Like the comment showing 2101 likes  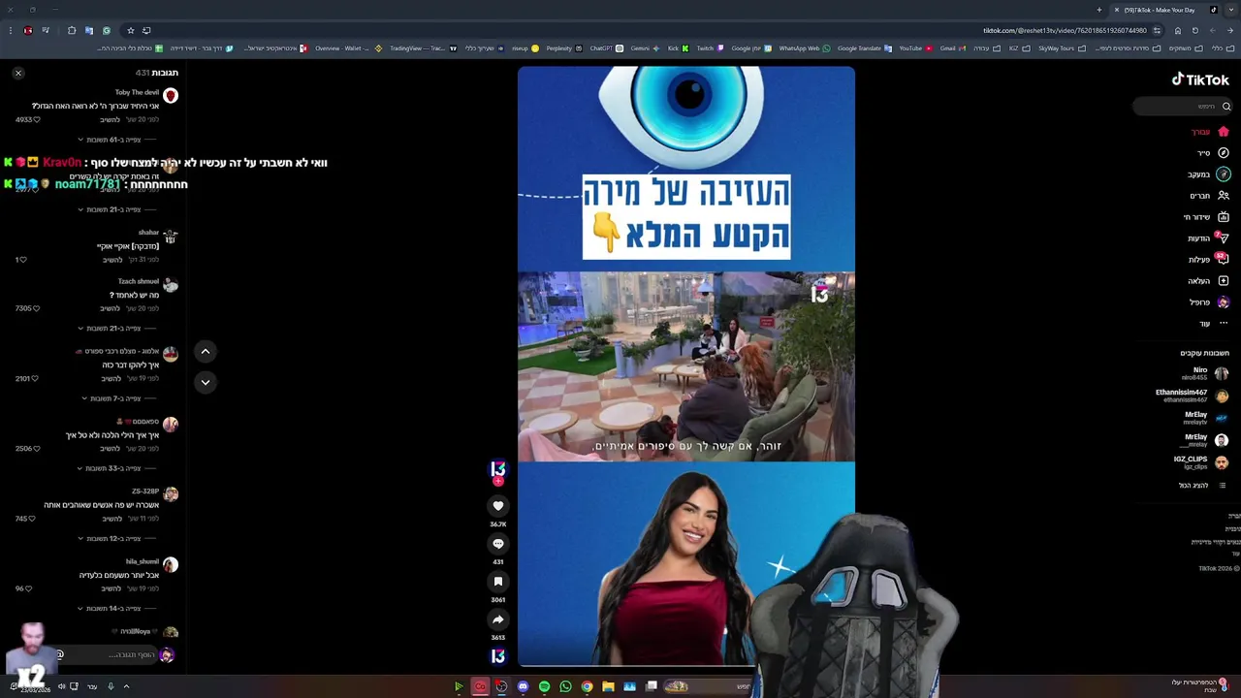coord(35,378)
